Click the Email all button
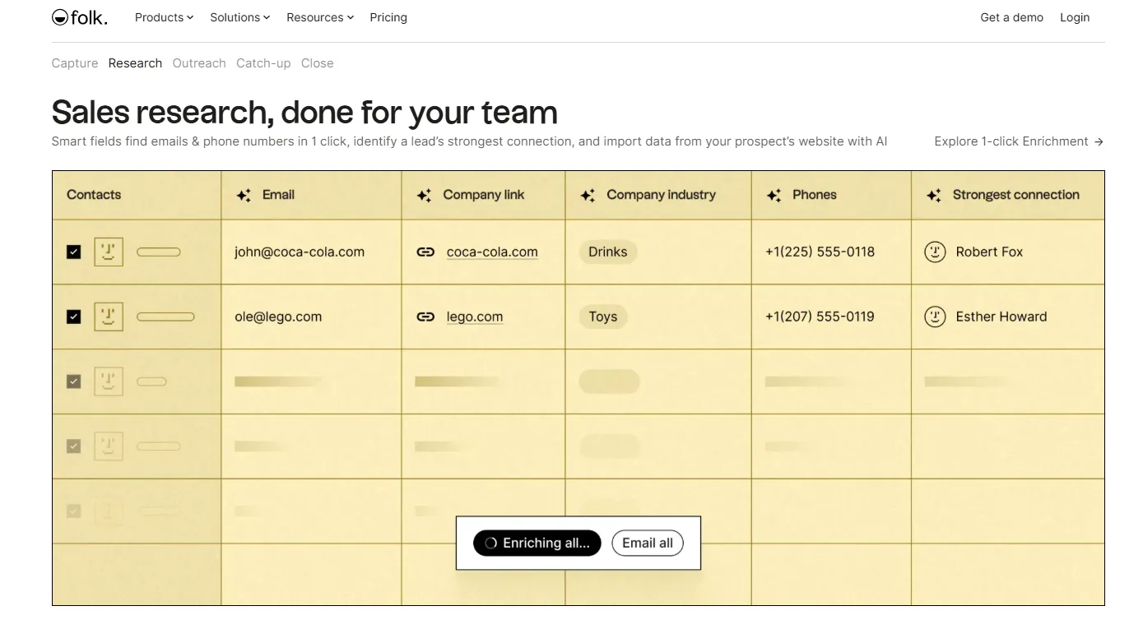Screen dimensions: 1143x629 point(648,543)
